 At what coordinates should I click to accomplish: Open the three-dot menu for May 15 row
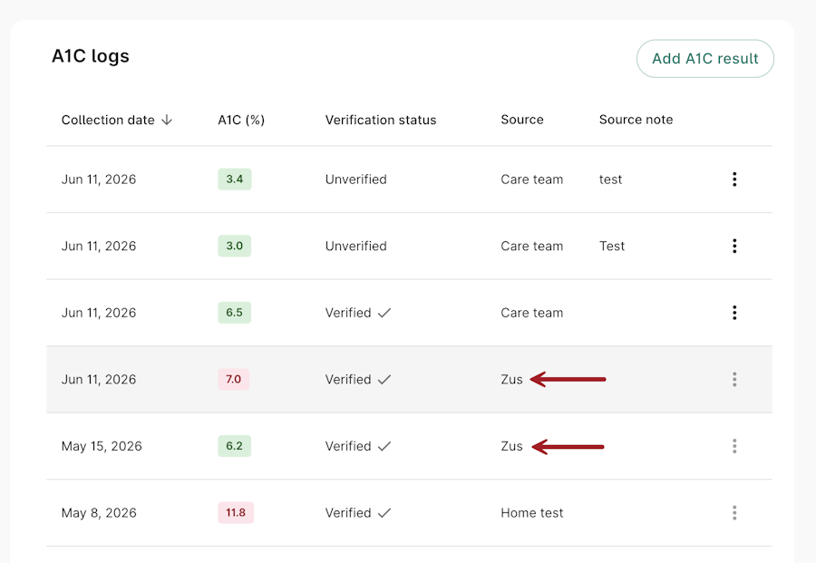click(734, 446)
